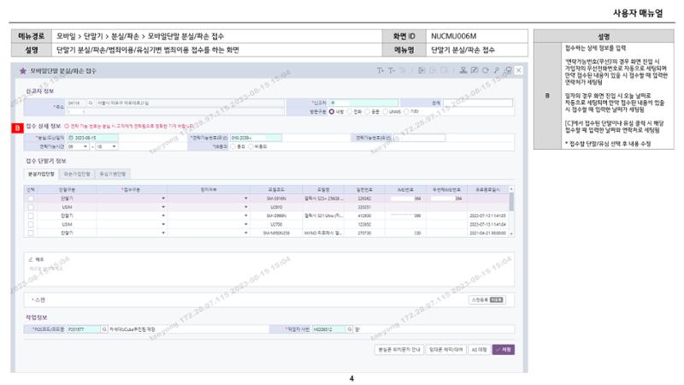The image size is (684, 385).
Task: Click the 분실폰 위치찾기 안내 button
Action: 398,350
